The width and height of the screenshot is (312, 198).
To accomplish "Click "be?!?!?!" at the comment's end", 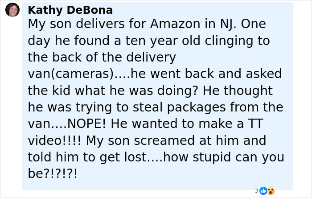I will 53,174.
